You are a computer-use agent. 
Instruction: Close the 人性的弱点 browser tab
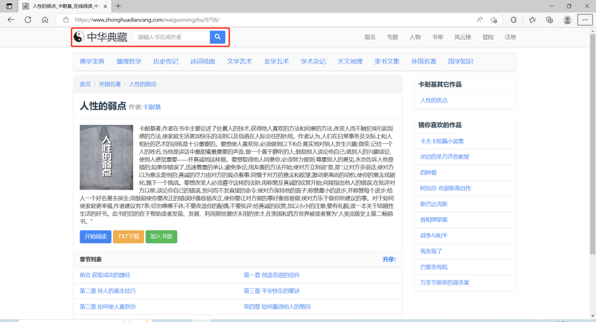tap(105, 6)
